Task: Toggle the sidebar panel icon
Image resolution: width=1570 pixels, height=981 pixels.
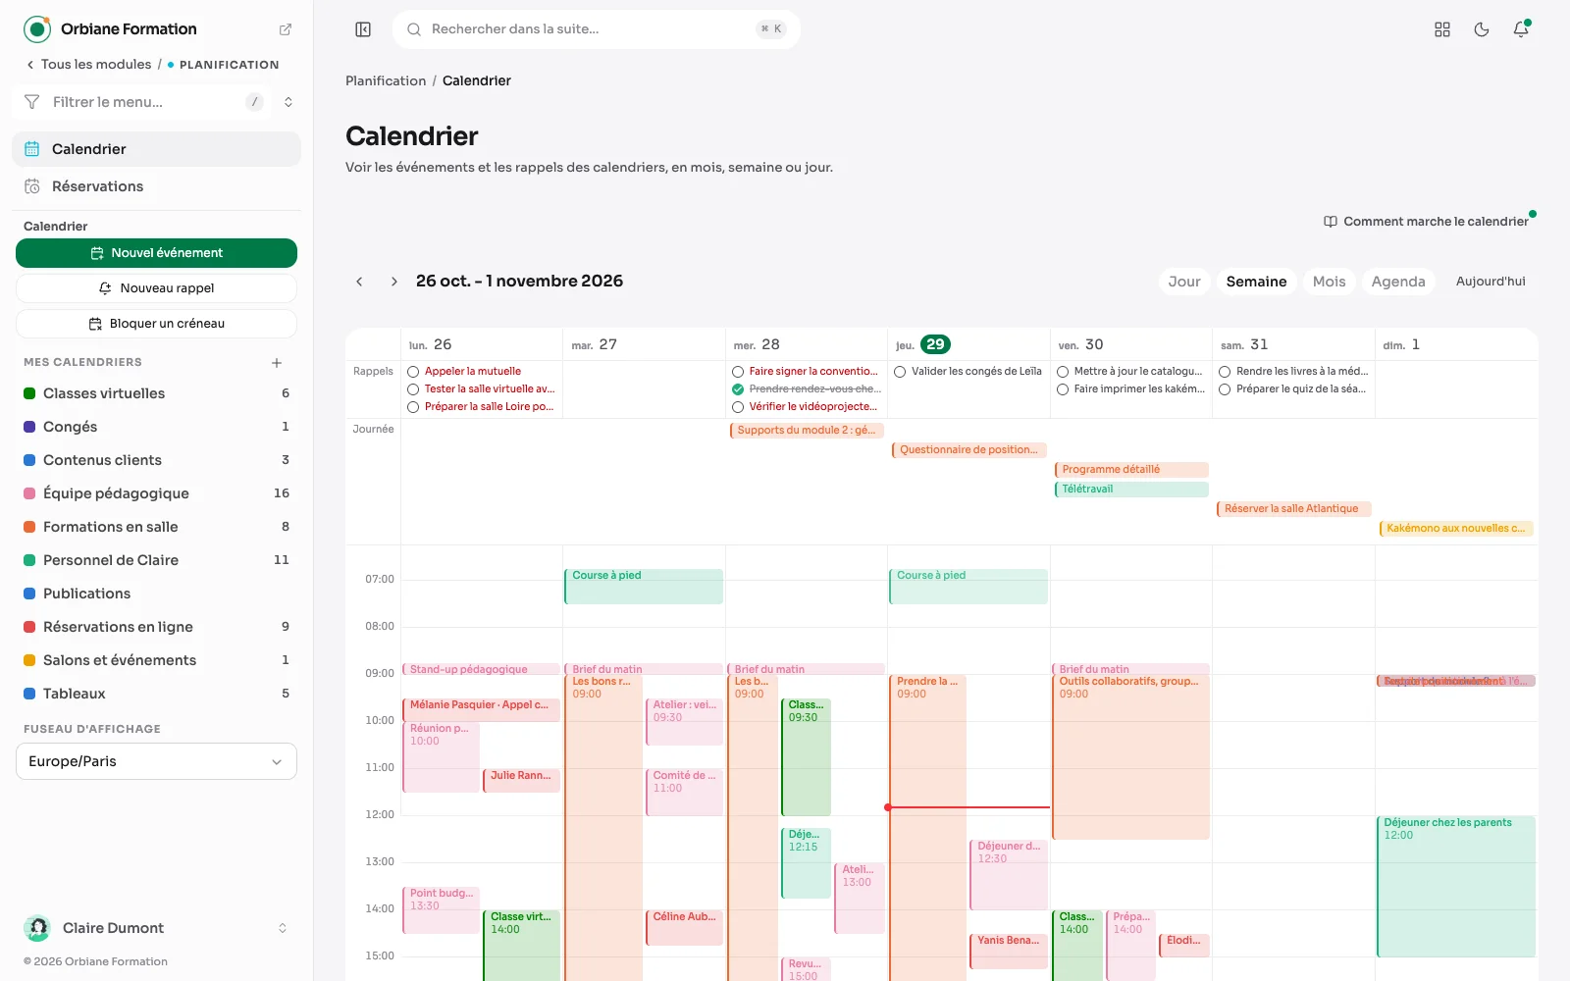Action: (363, 29)
